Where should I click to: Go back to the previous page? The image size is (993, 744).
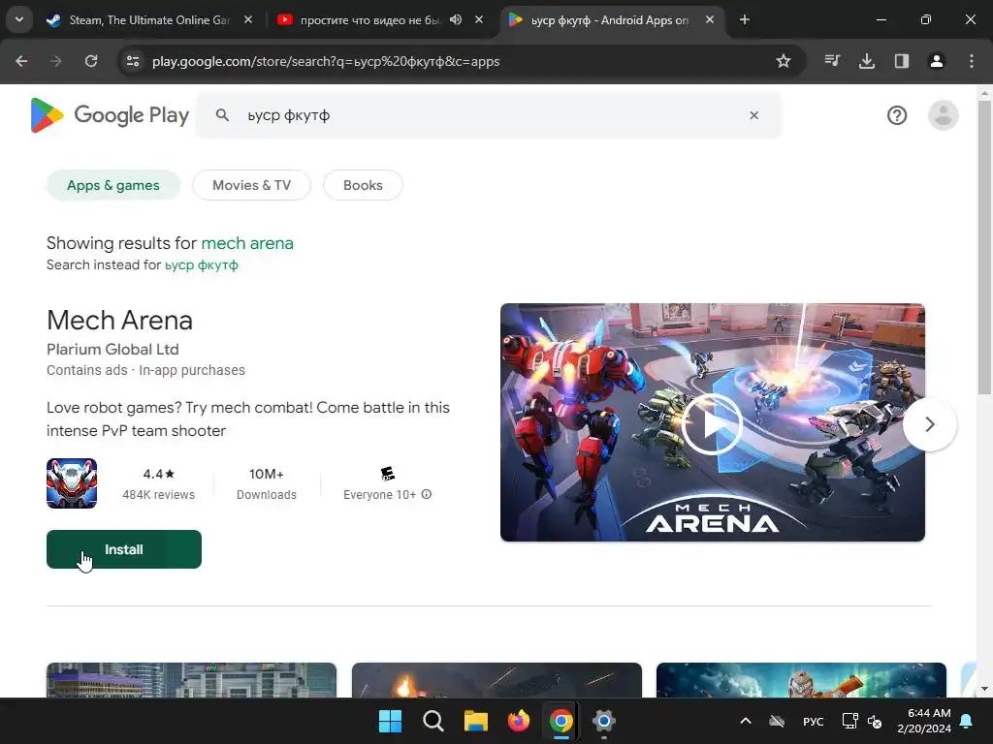pos(21,61)
